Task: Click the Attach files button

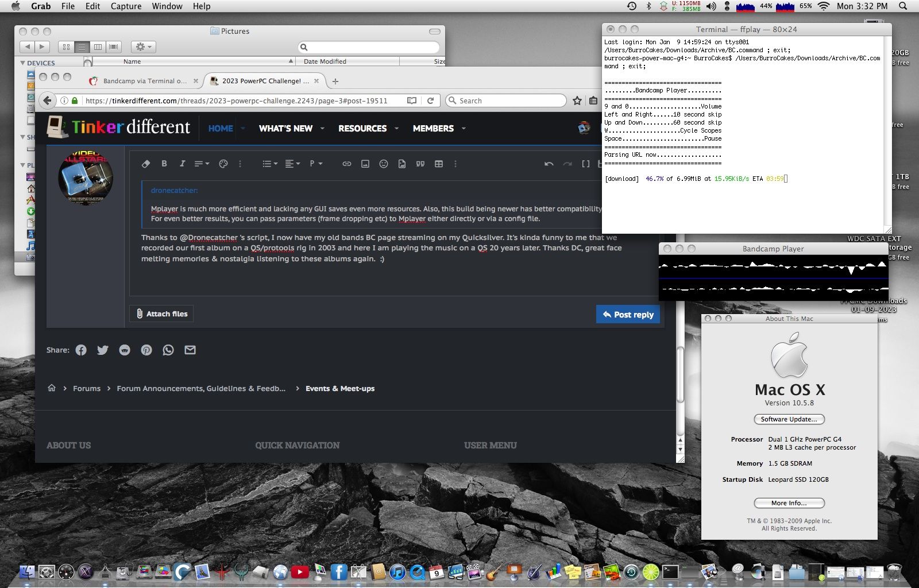Action: click(161, 314)
